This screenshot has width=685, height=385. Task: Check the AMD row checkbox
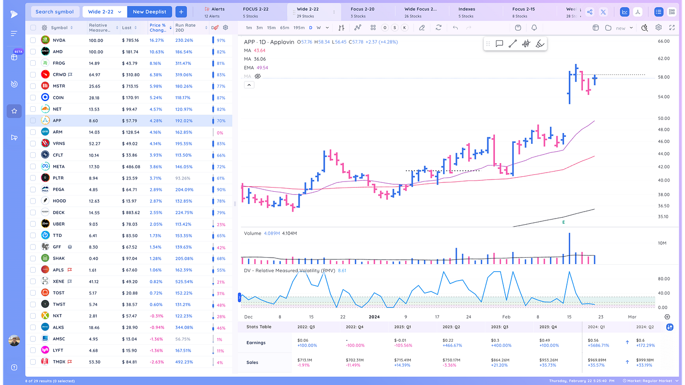click(33, 52)
